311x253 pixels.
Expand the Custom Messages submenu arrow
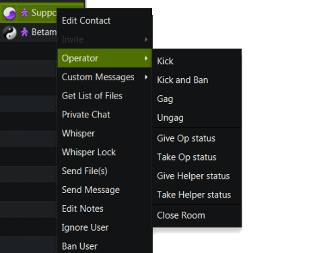click(146, 77)
